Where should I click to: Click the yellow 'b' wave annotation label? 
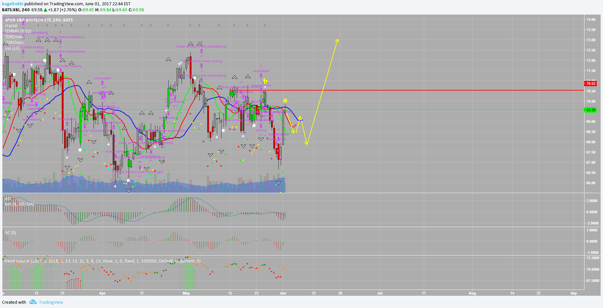(x=265, y=81)
